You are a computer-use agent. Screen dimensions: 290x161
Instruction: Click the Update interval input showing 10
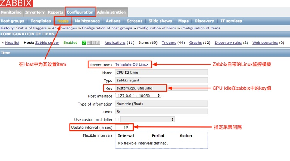tap(122, 127)
